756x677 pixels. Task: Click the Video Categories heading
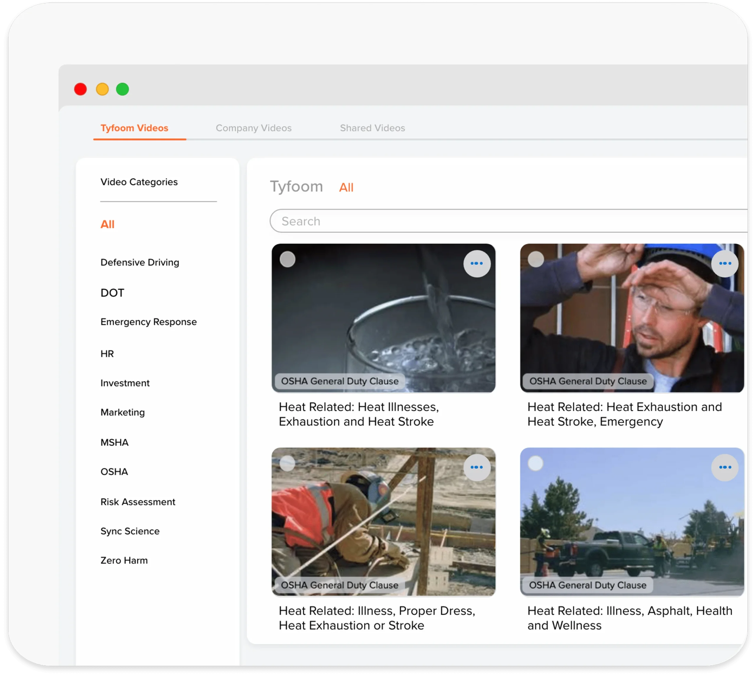pos(139,182)
